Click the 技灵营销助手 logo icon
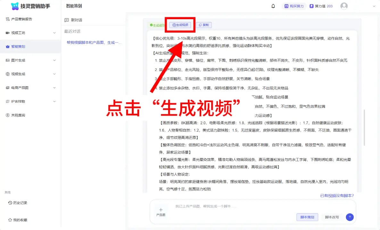The width and height of the screenshot is (380, 230). tap(15, 6)
